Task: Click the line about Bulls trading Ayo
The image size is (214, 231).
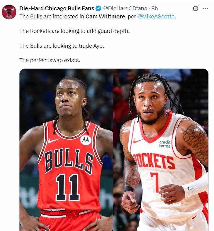Action: click(x=62, y=46)
